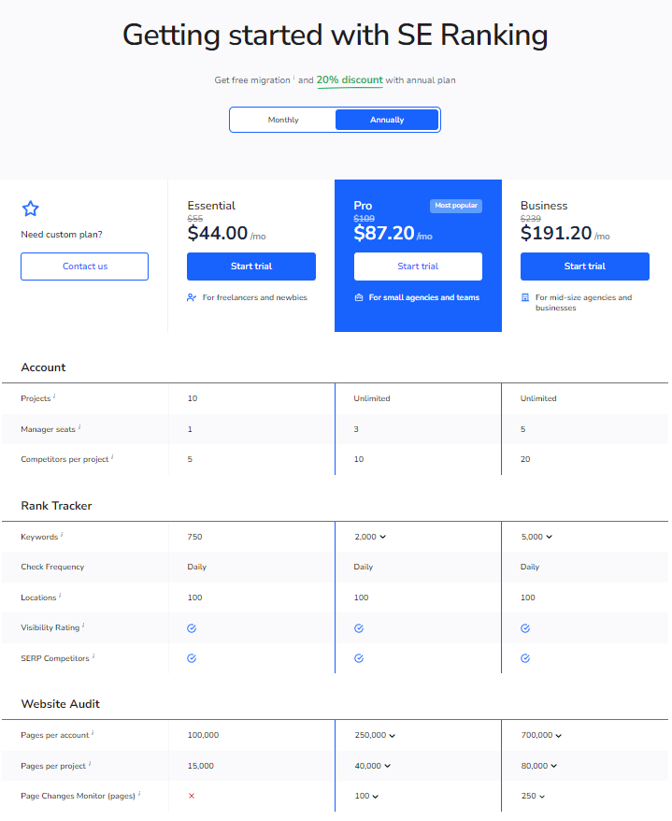Click the Most popular badge
The image size is (672, 821).
tap(456, 206)
